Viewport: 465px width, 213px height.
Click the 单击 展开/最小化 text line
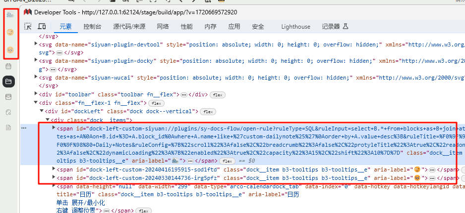point(81,203)
